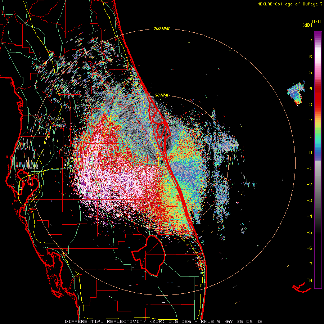Click the 1 value on the color scale
The width and height of the screenshot is (324, 324).
311,136
